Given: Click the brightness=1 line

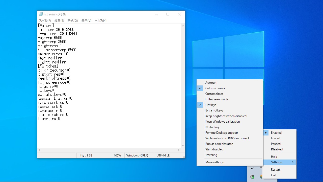Looking at the screenshot, I should pos(50,46).
